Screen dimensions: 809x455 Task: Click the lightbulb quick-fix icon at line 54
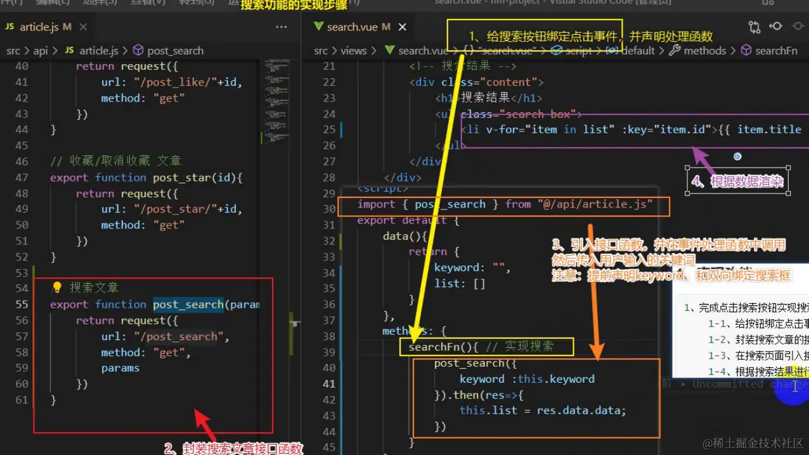56,287
